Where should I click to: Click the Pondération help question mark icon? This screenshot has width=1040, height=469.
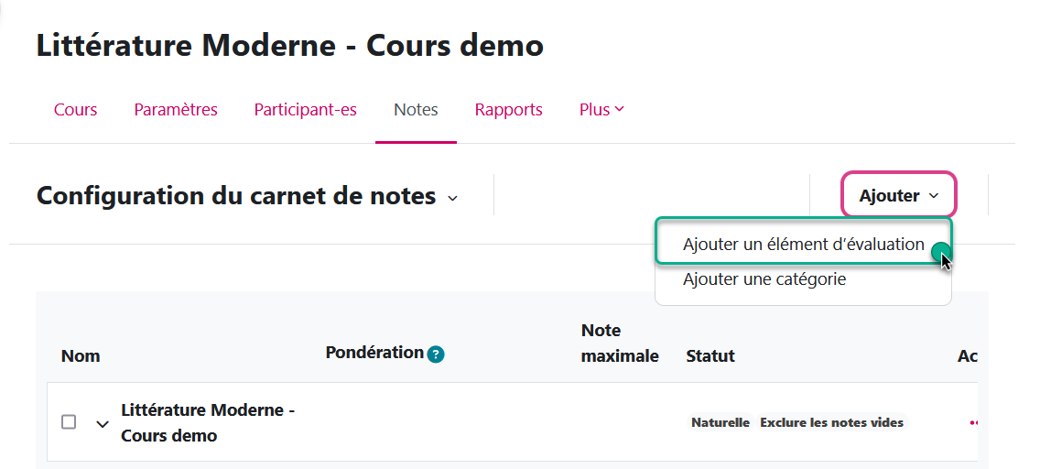click(x=436, y=354)
